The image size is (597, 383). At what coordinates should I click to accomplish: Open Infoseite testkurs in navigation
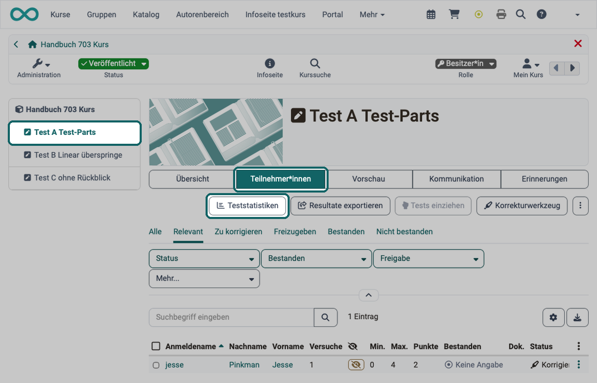point(275,15)
